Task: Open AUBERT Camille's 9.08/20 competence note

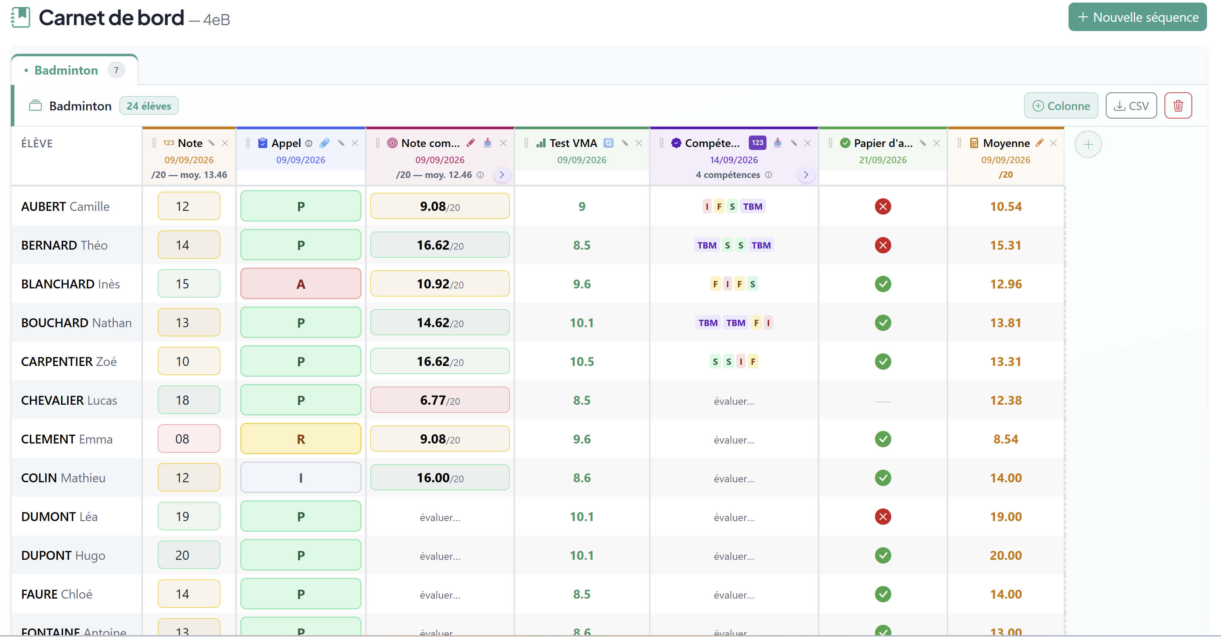Action: pos(439,206)
